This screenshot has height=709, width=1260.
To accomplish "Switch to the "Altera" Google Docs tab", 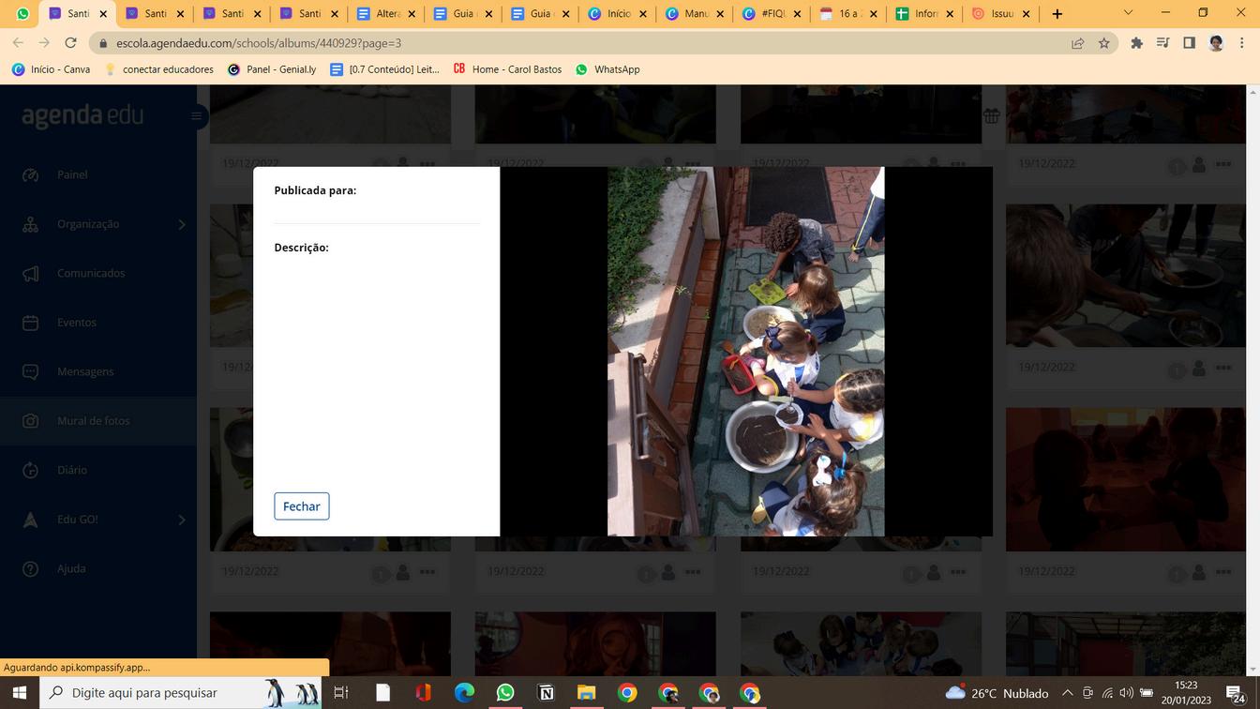I will pyautogui.click(x=385, y=14).
